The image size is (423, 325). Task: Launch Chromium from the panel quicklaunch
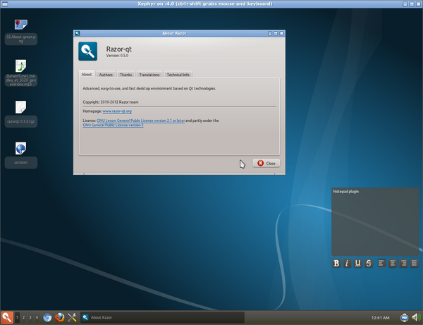[47, 317]
